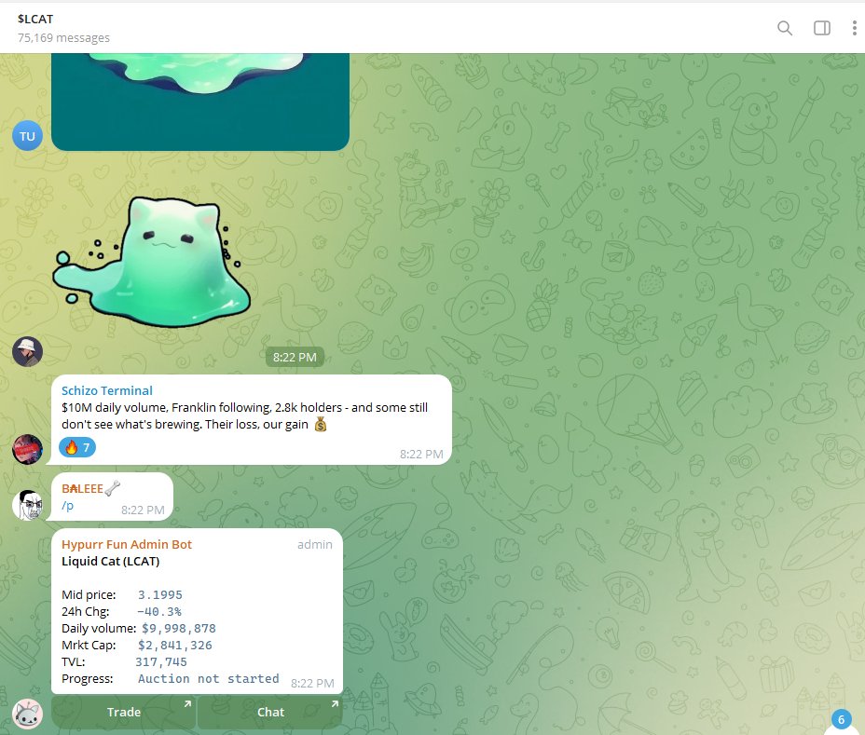Jump to unread messages badge showing 6
865x735 pixels.
(842, 719)
